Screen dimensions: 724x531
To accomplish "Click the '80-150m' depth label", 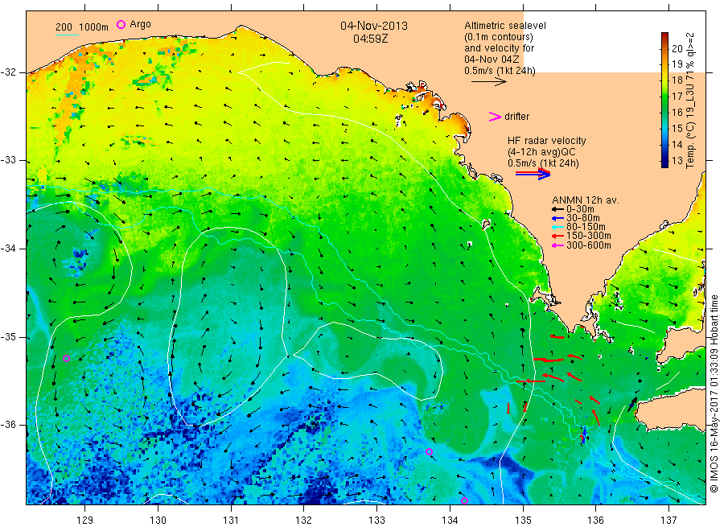I will 586,227.
